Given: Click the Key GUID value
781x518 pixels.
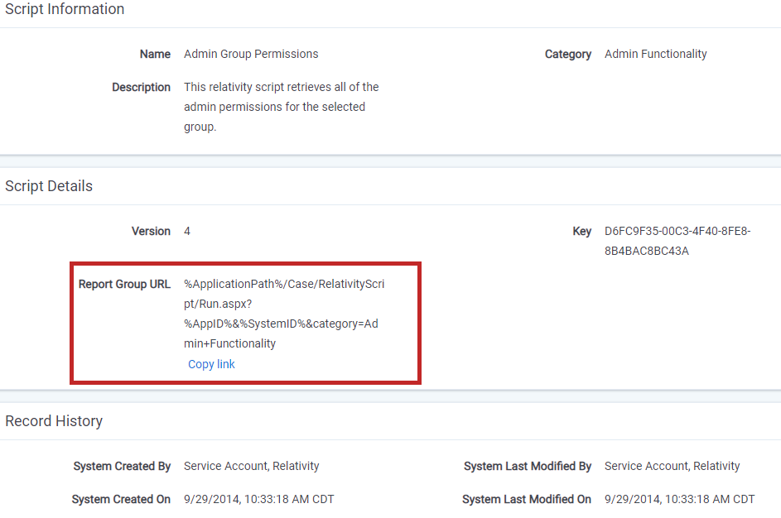Looking at the screenshot, I should [x=677, y=241].
